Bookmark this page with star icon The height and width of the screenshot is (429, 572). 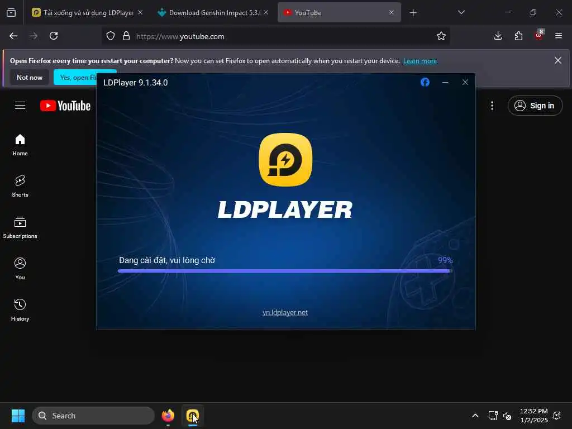coord(441,36)
